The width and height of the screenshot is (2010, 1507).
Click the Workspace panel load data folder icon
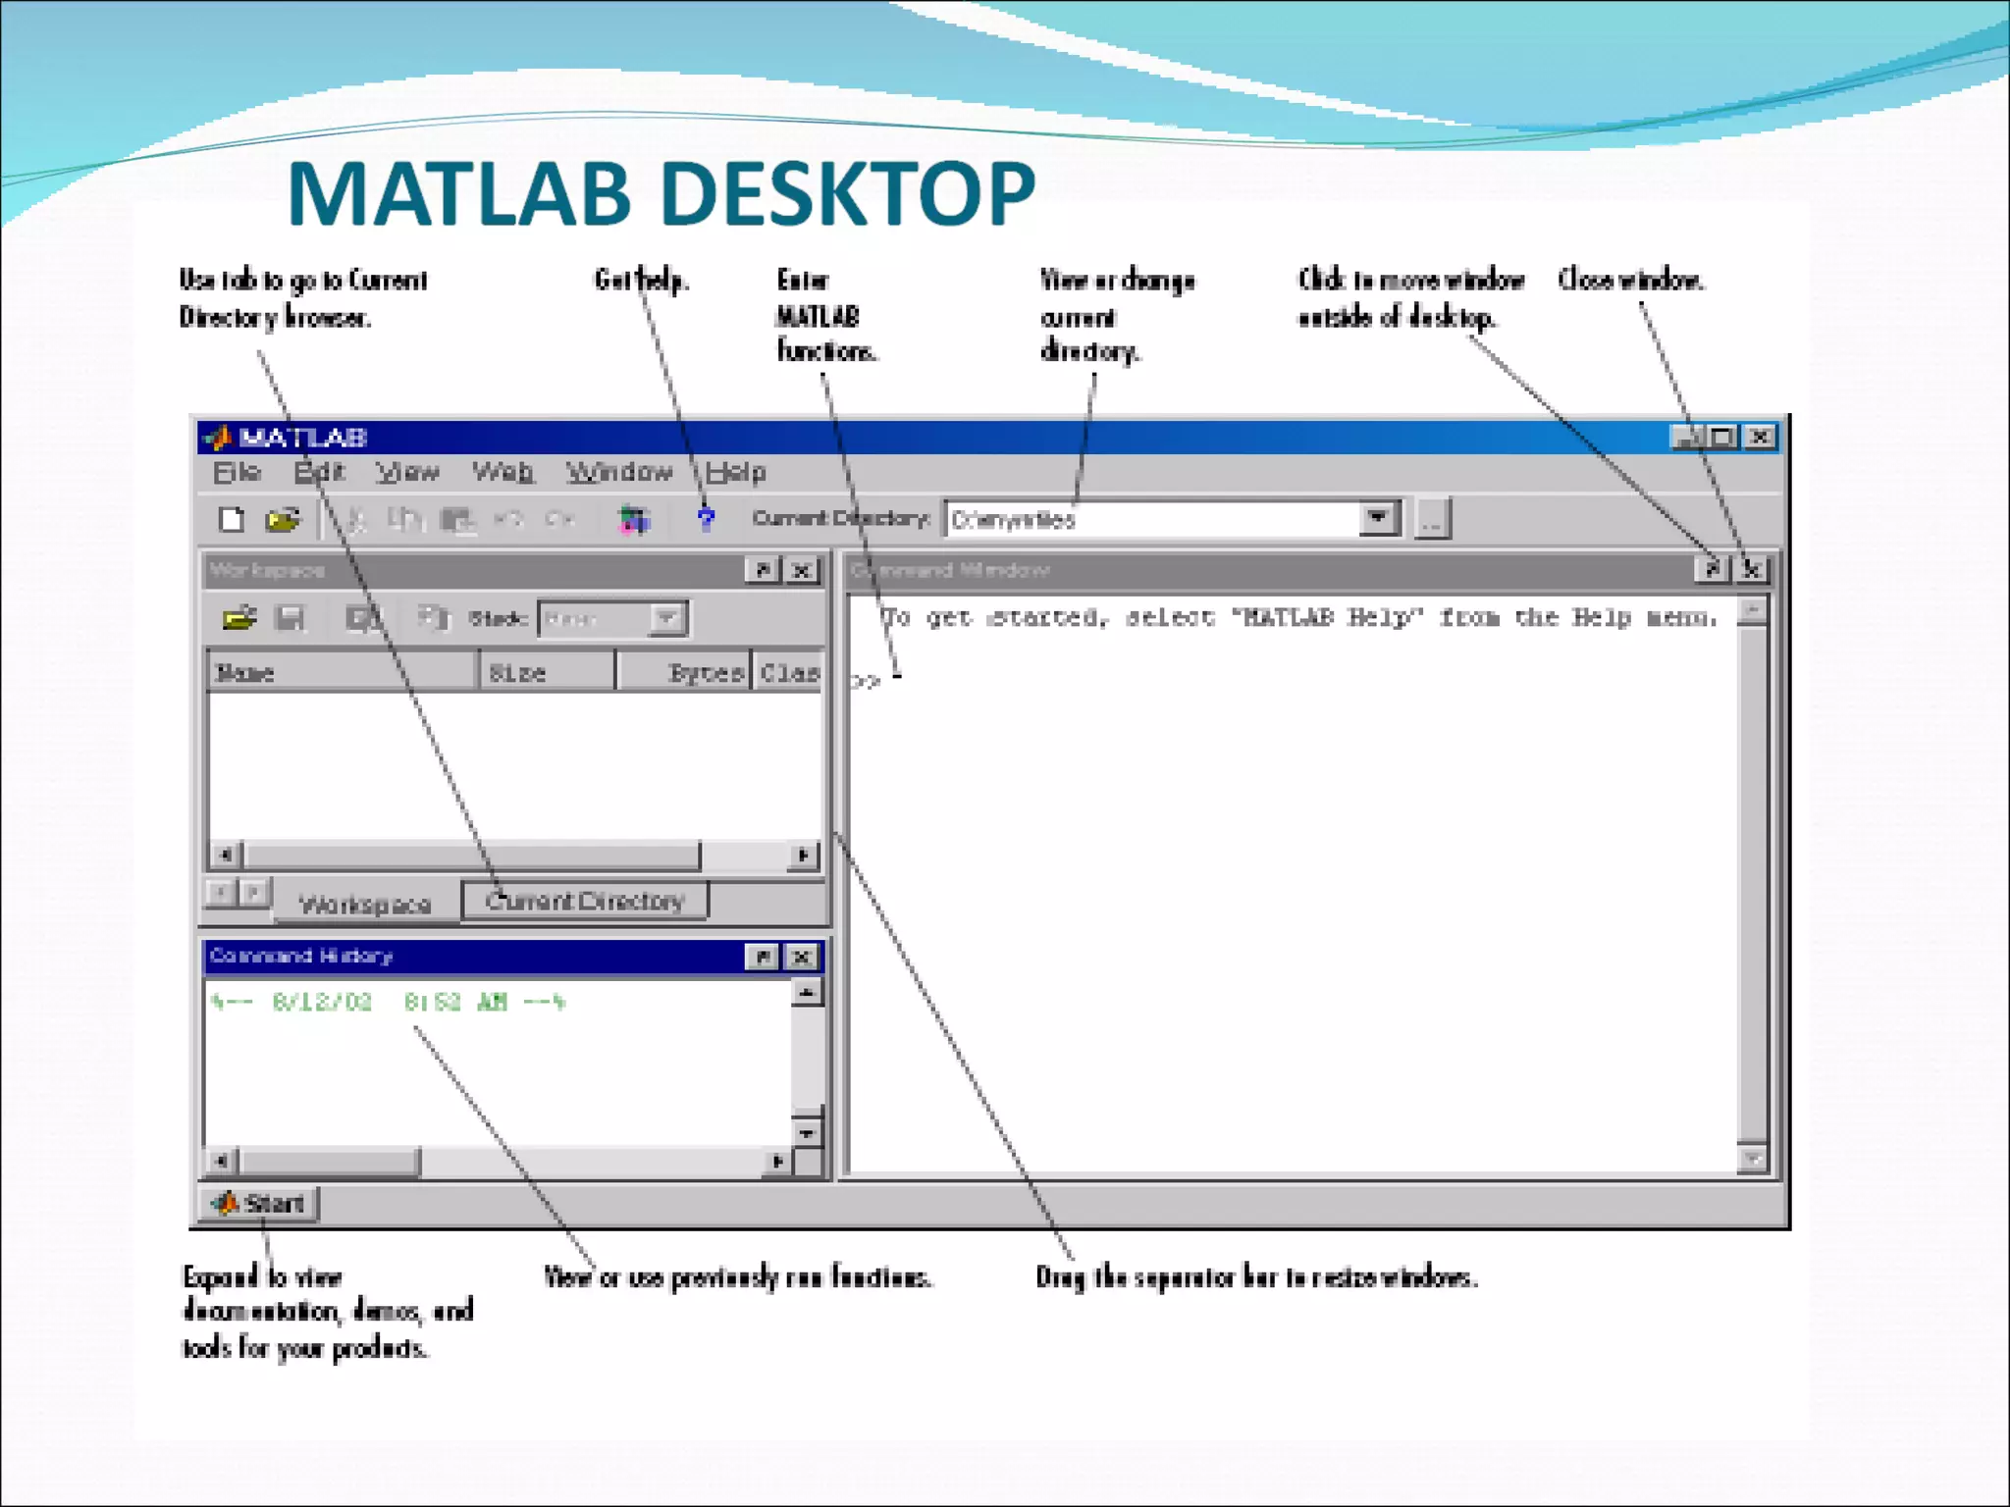click(238, 618)
